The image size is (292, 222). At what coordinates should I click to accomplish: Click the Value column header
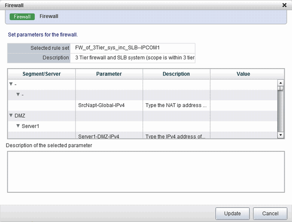pos(243,74)
